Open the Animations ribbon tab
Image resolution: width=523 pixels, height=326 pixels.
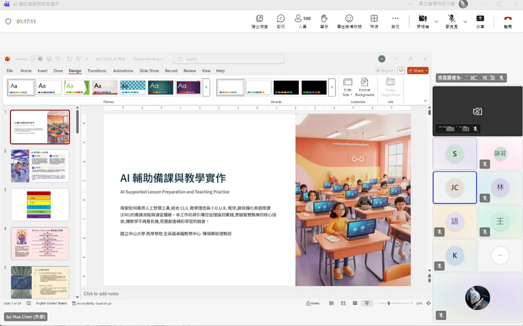[123, 71]
